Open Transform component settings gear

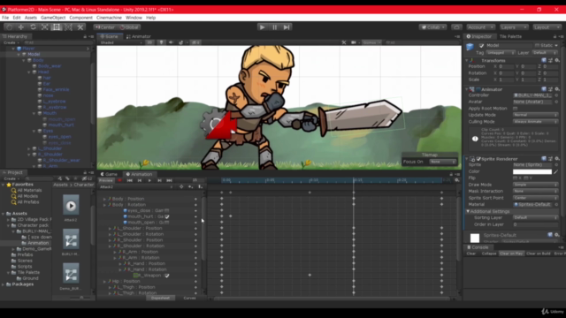coord(557,61)
